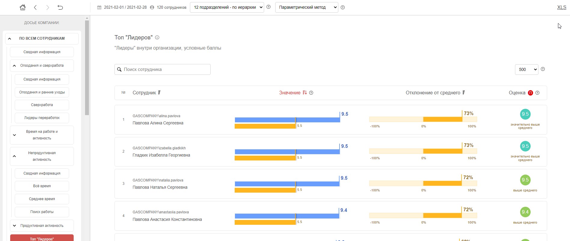Expand the Время на работе и активность group
The height and width of the screenshot is (241, 570).
point(14,135)
